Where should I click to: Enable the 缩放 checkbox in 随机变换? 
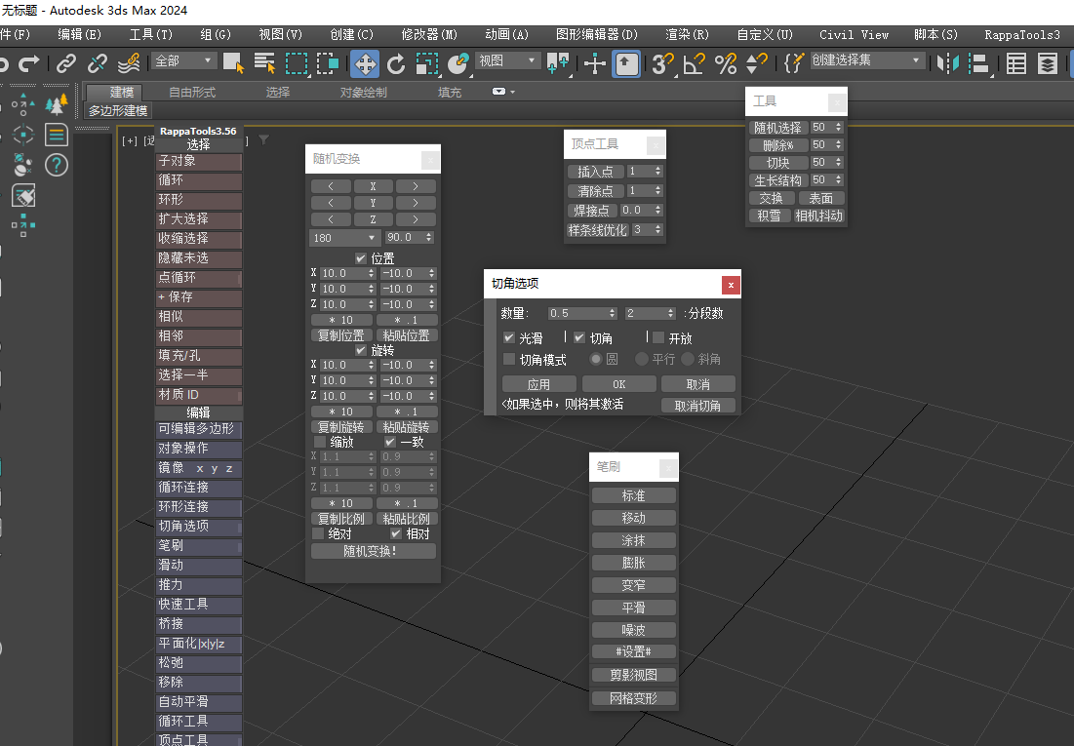click(x=320, y=442)
